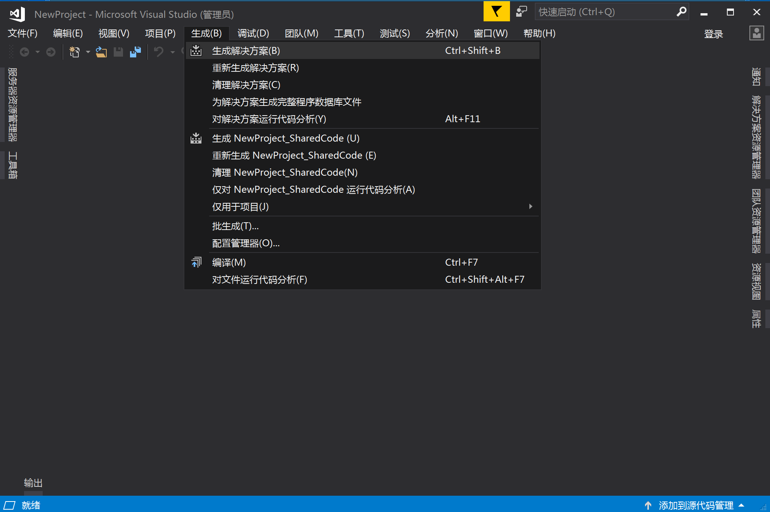Open the 输出 panel tab

[33, 483]
